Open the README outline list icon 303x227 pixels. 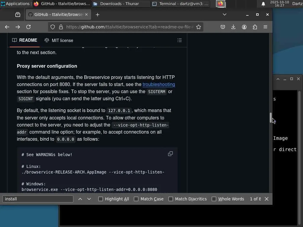(x=180, y=40)
